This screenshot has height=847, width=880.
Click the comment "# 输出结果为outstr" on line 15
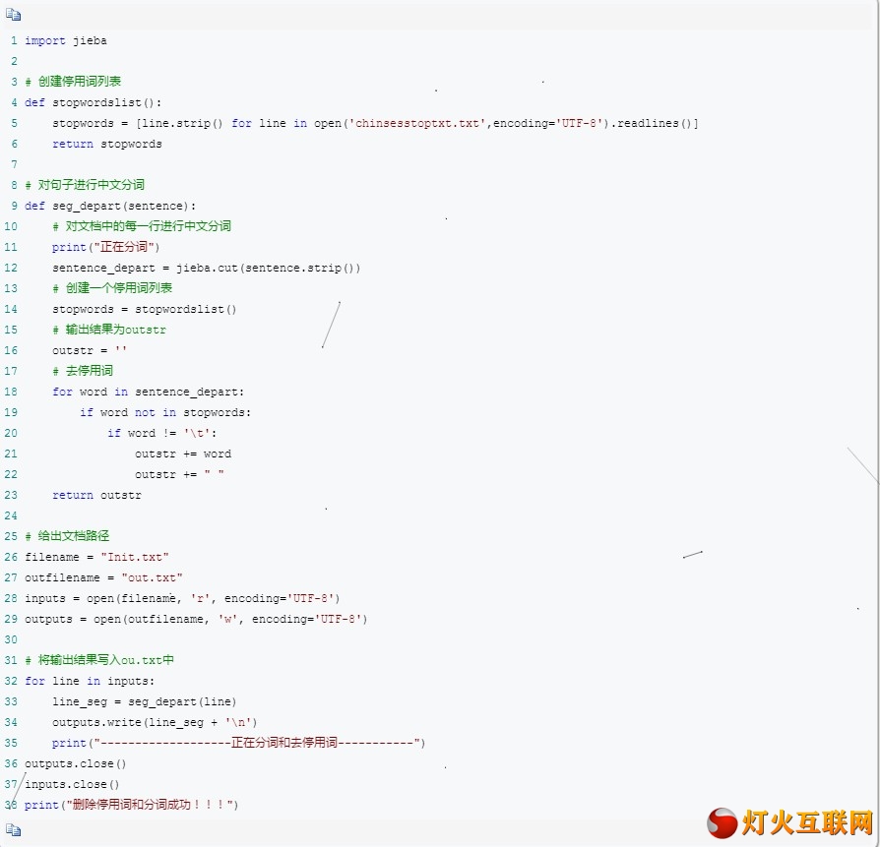point(109,330)
